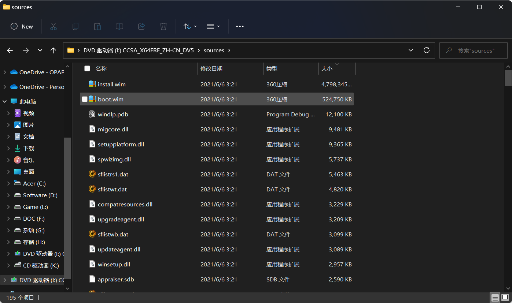Check the boot.wim row checkbox
Viewport: 512px width, 303px height.
(x=85, y=99)
